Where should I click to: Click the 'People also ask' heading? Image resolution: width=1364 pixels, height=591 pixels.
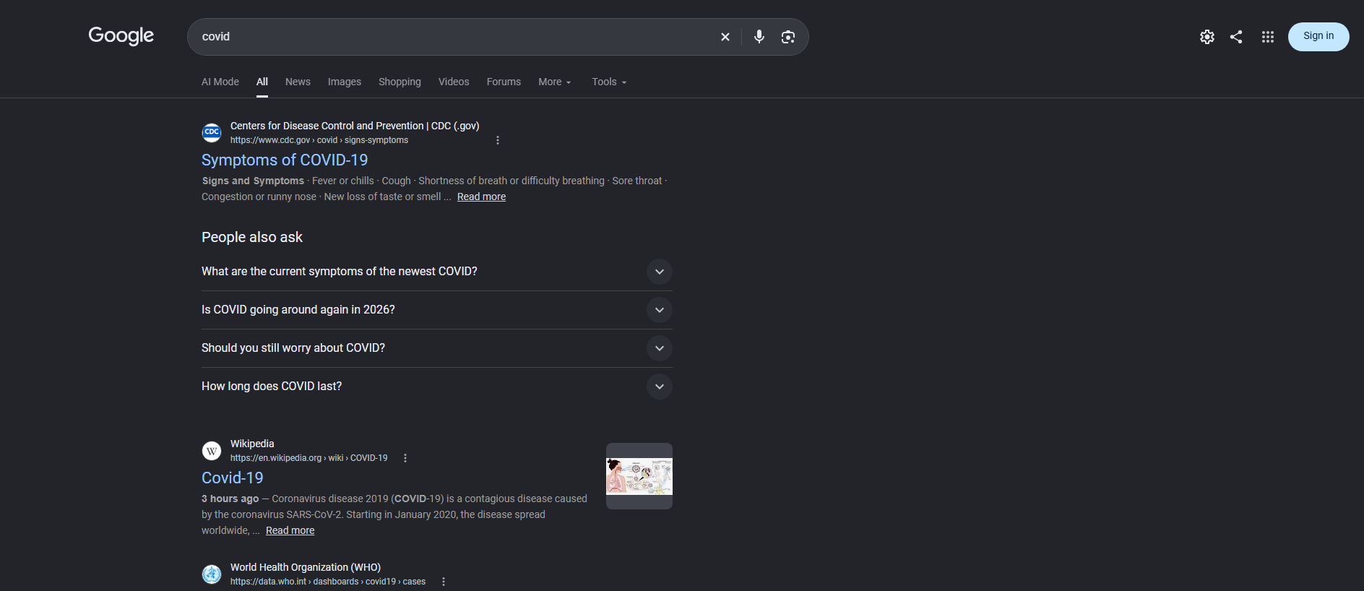click(x=252, y=237)
